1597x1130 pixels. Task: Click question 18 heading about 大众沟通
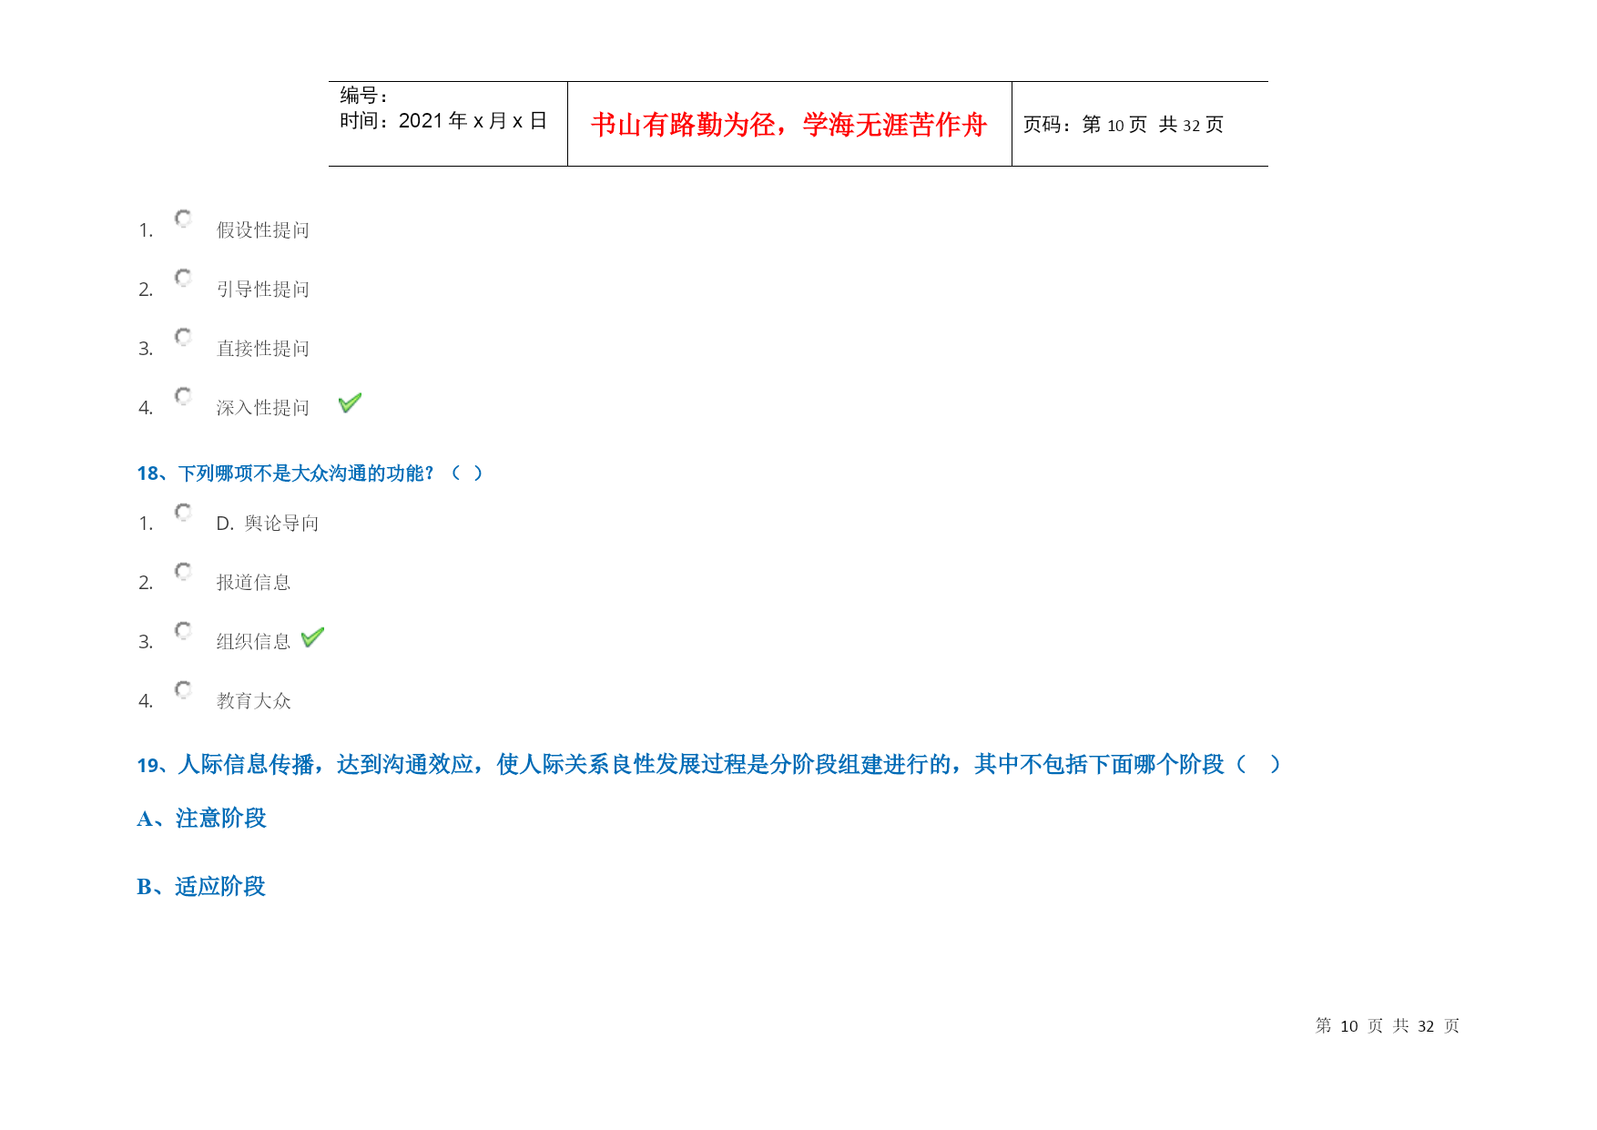[x=310, y=473]
